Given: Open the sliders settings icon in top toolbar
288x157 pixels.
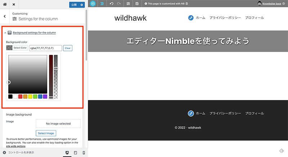Looking at the screenshot, I should 129,4.
